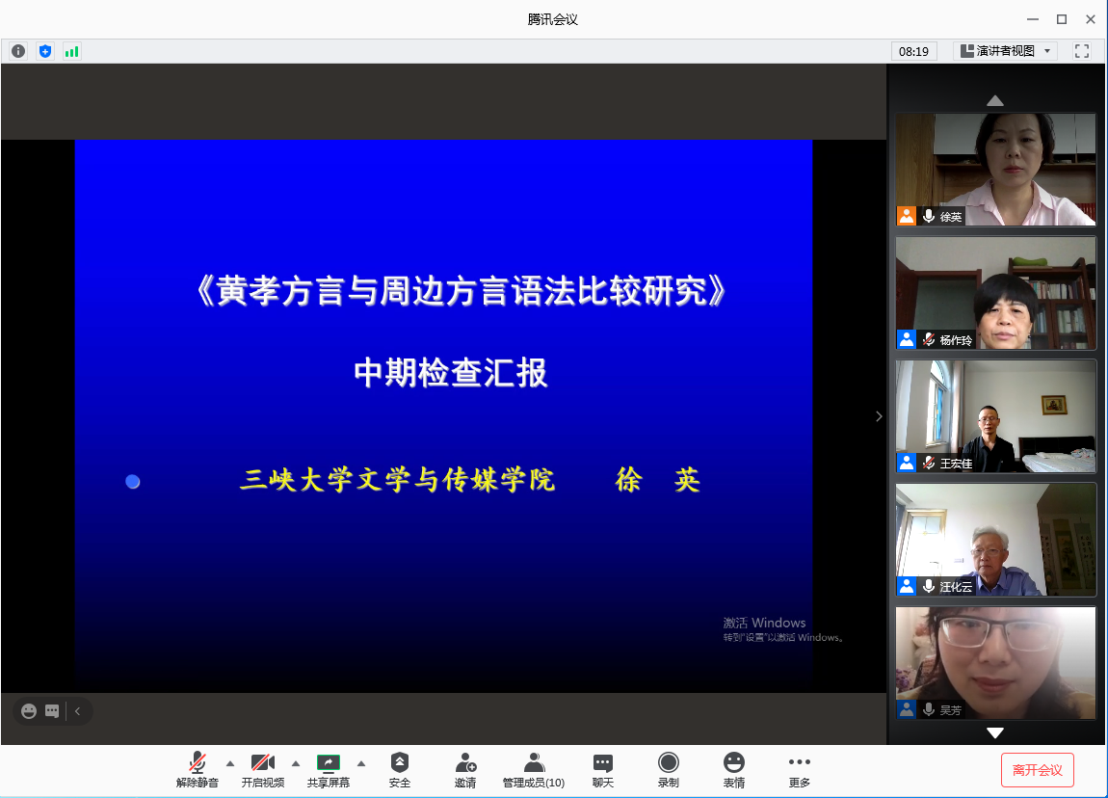Open the 更多 more options menu
The image size is (1108, 798).
click(800, 769)
